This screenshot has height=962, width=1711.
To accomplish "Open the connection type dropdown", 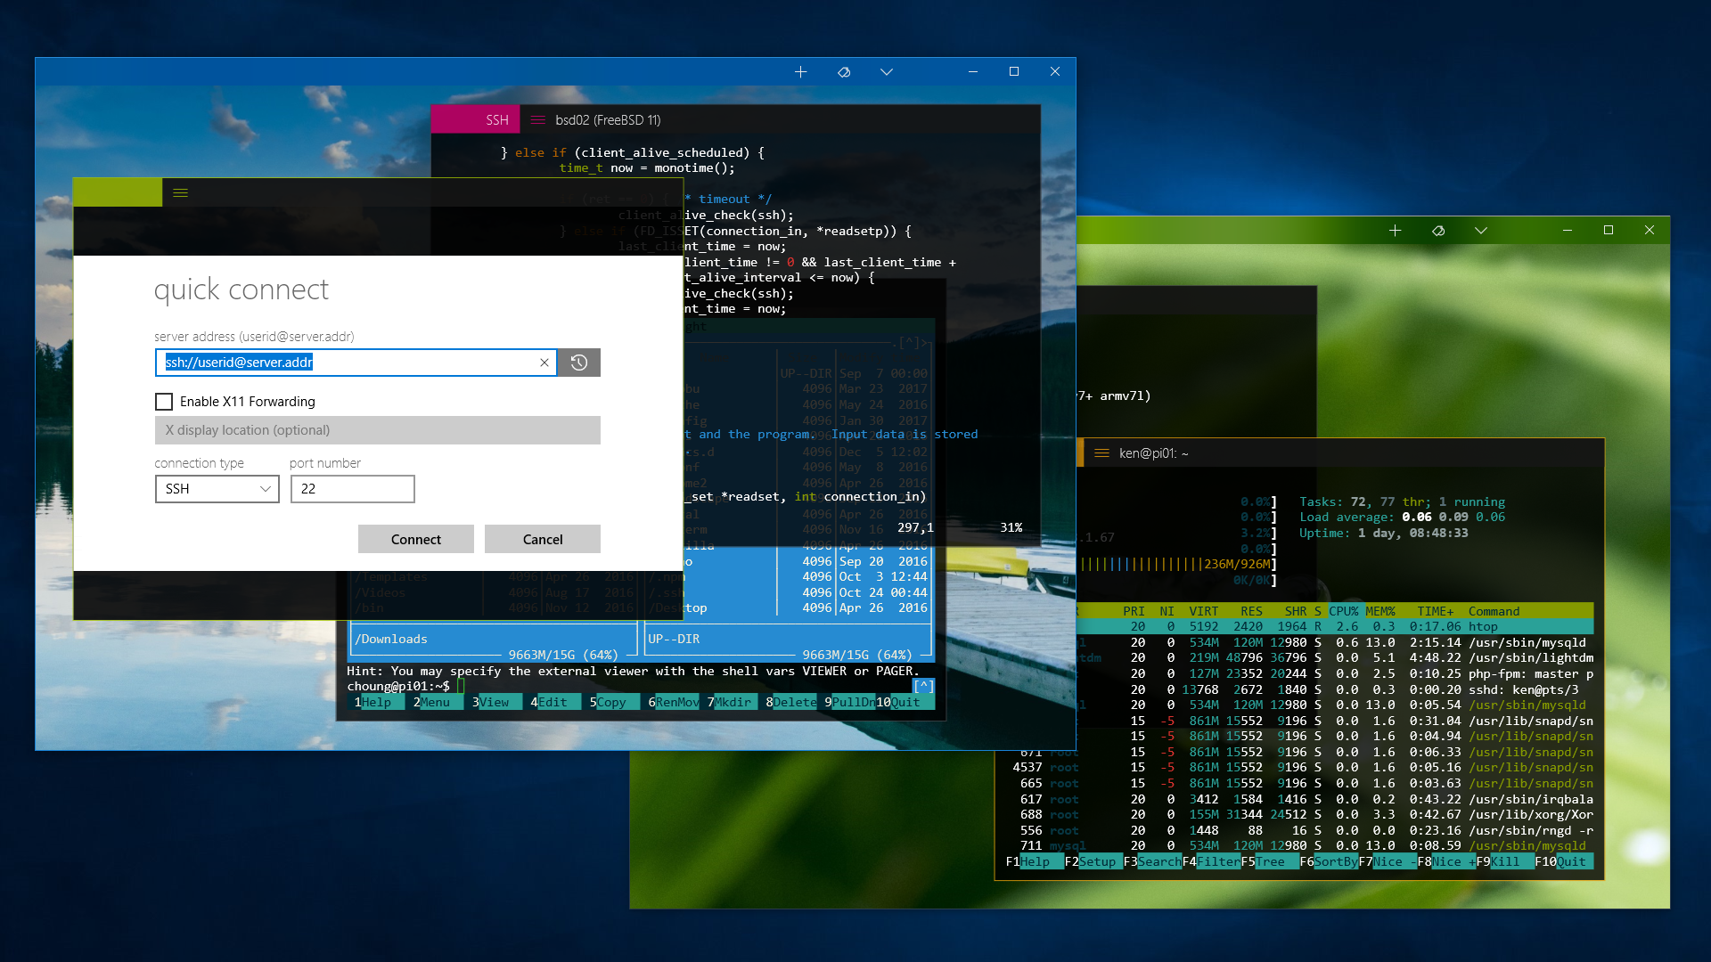I will (x=217, y=489).
